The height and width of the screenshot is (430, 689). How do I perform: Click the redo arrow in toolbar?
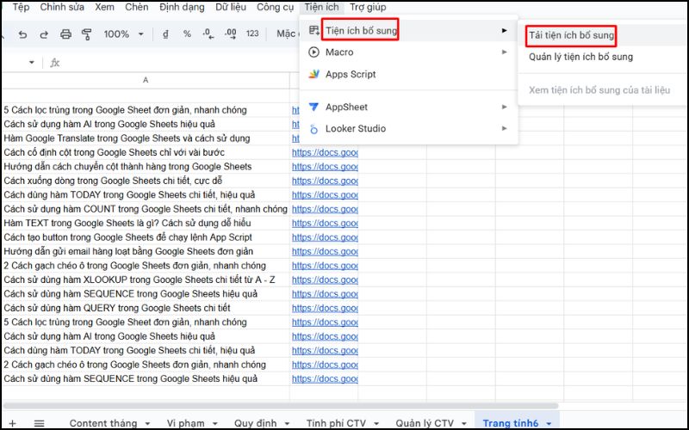tap(44, 34)
